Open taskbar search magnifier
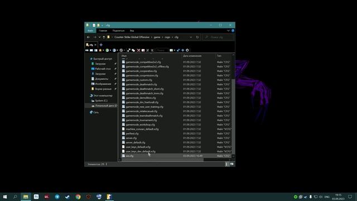Viewport: 357px width, 201px height. click(15, 197)
